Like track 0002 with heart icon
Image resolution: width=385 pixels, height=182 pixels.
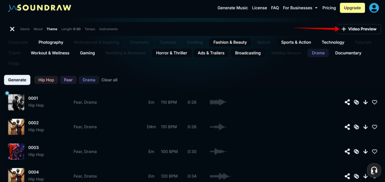[374, 127]
